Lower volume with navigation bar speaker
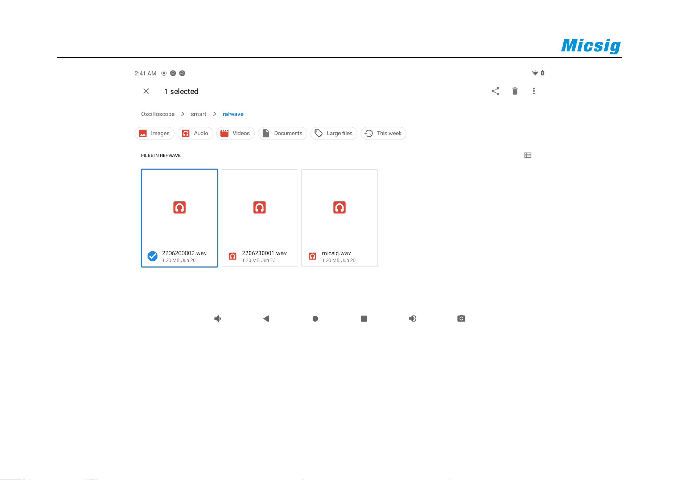The image size is (679, 480). [218, 318]
